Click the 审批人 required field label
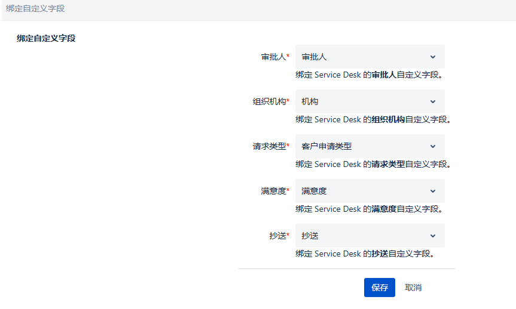The width and height of the screenshot is (516, 309). [274, 57]
